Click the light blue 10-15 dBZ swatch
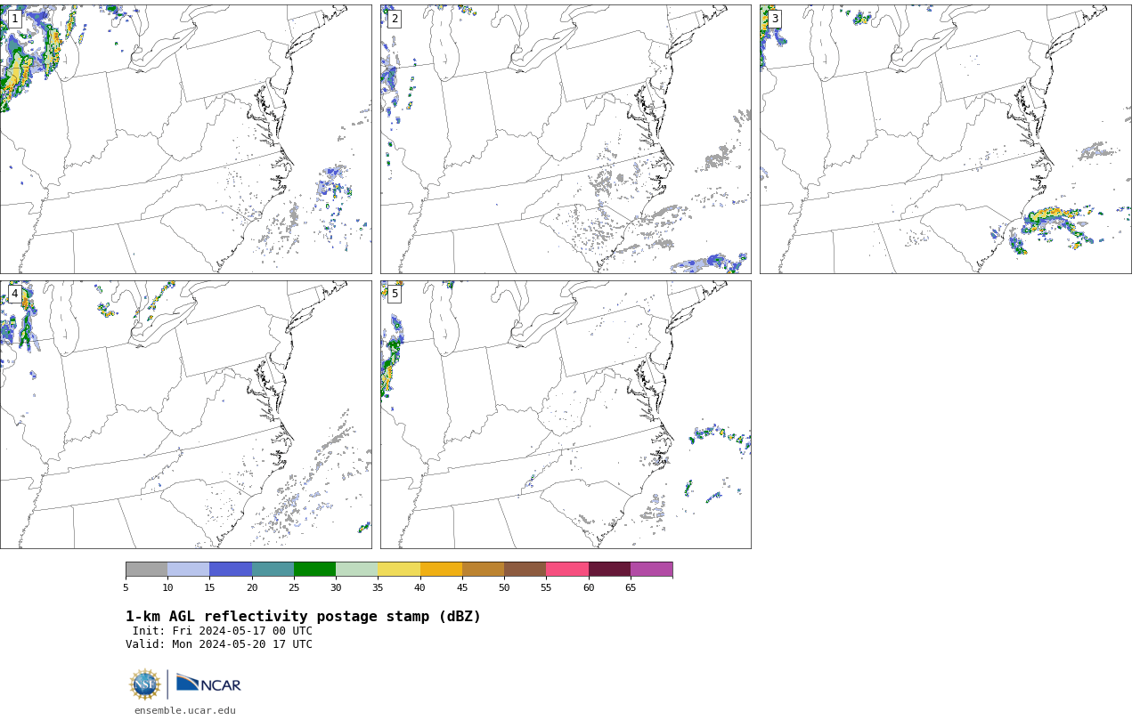Viewport: 1140px width, 720px height. point(188,569)
